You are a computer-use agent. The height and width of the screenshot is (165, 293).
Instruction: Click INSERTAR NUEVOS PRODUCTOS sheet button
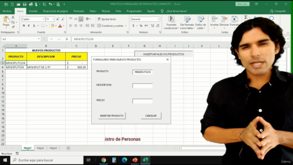[x=163, y=54]
